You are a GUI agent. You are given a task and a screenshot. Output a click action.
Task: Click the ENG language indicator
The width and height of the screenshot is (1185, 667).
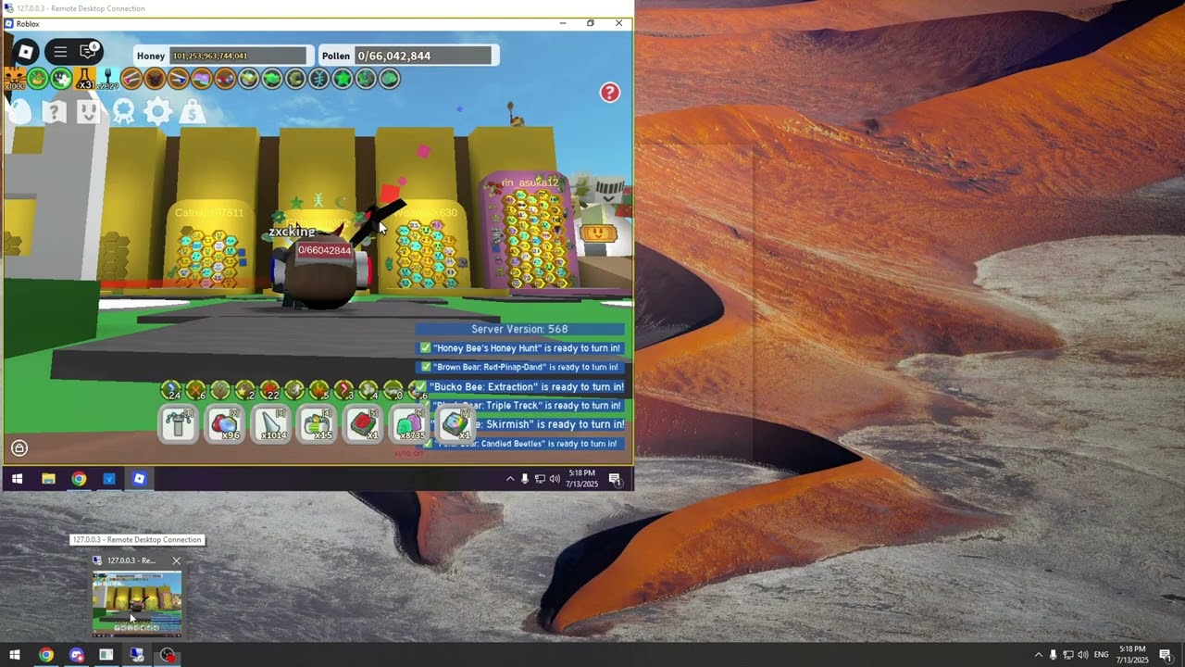tap(1101, 655)
